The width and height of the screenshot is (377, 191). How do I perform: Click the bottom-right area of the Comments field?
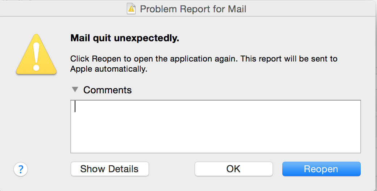click(337, 144)
